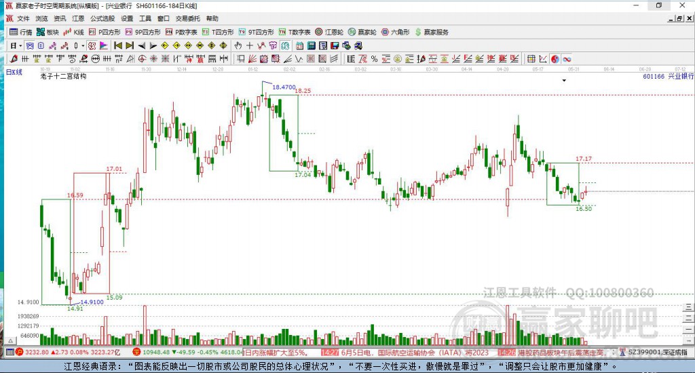This screenshot has height=373, width=695.
Task: Open 赢家服务 service page
Action: pyautogui.click(x=432, y=32)
